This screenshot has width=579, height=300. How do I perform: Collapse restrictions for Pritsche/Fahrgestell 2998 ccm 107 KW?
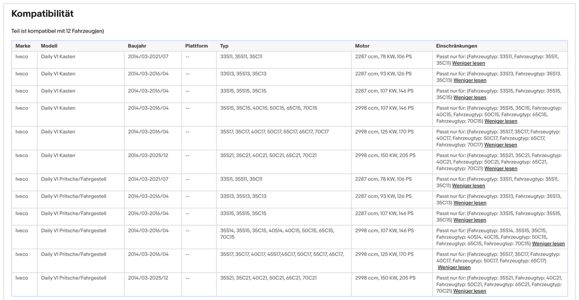tap(548, 244)
